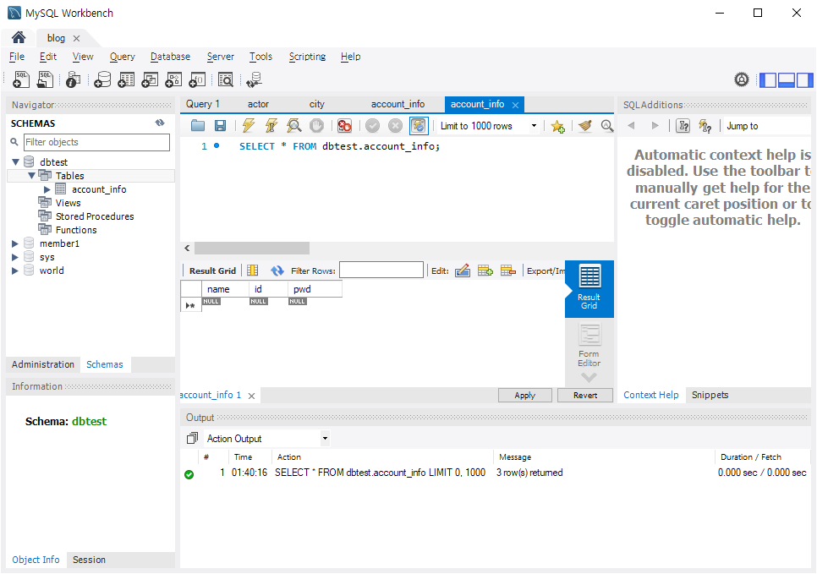Create a new schema icon
The height and width of the screenshot is (574, 817).
pos(102,79)
